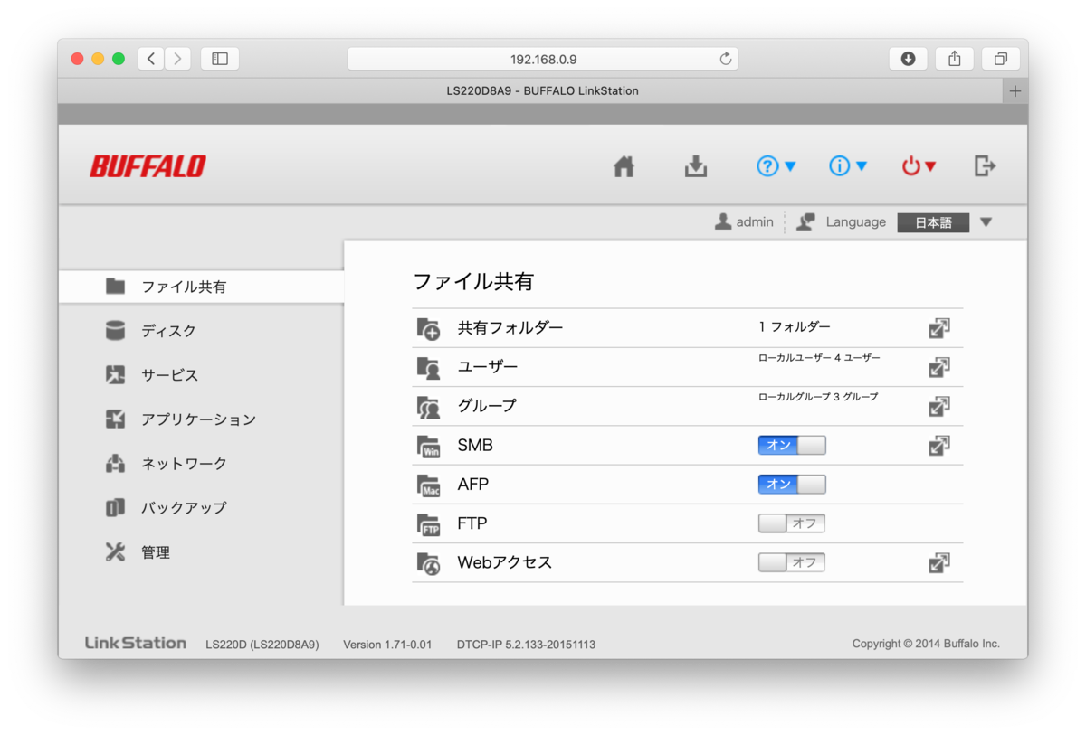Click the Webアクセス label

[x=505, y=562]
